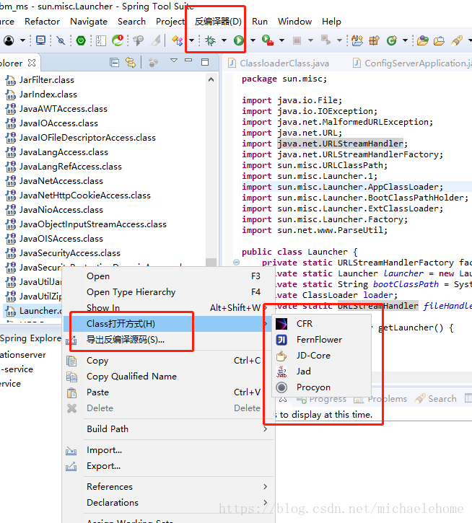Choose Copy Qualified Name
Image resolution: width=472 pixels, height=523 pixels.
[169, 377]
